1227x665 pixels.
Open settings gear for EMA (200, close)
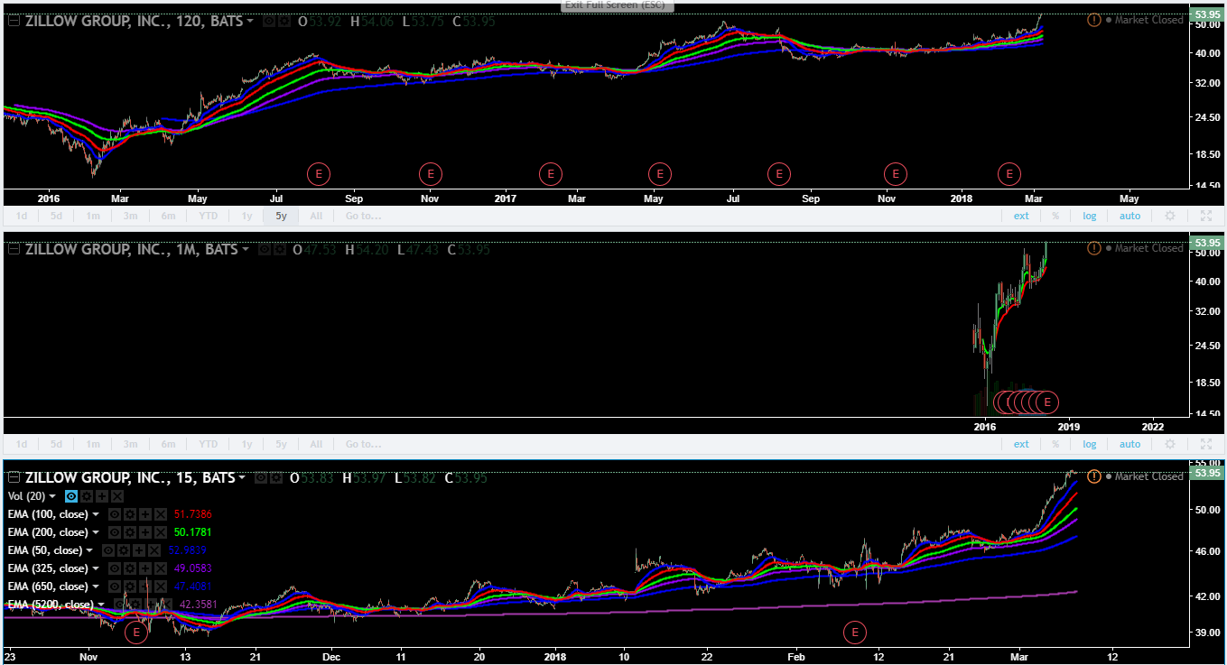(130, 532)
